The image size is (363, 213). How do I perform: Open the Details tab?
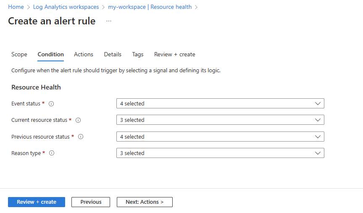113,55
